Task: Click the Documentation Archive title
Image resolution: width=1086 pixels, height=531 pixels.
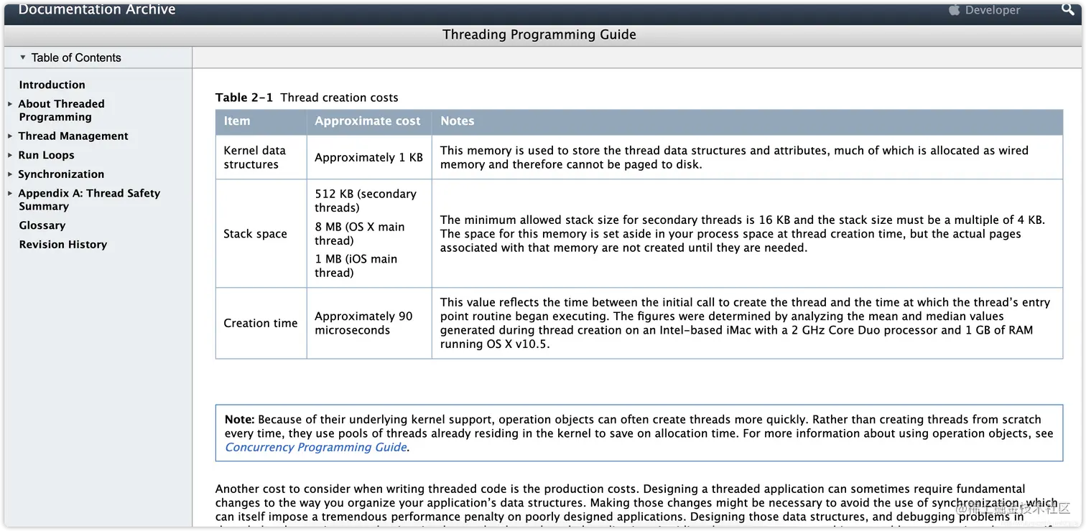Action: 96,9
